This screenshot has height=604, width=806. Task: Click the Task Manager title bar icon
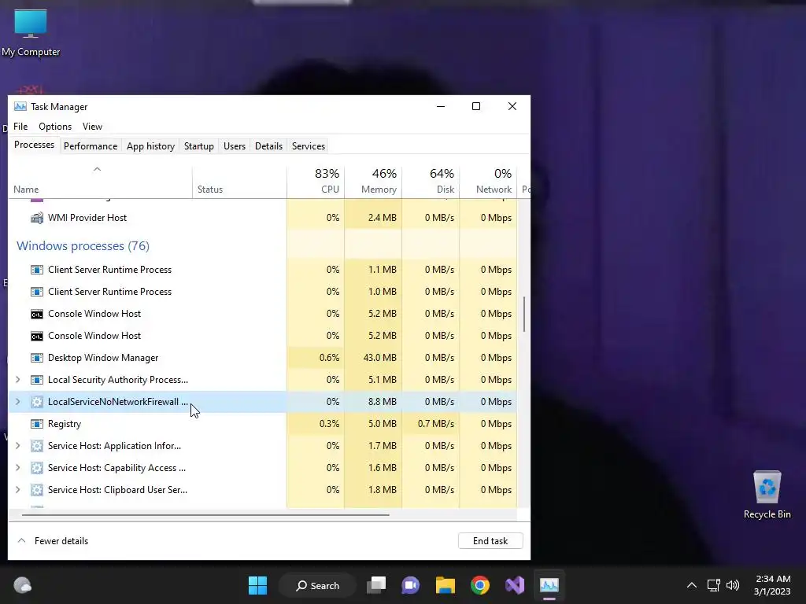[x=20, y=107]
